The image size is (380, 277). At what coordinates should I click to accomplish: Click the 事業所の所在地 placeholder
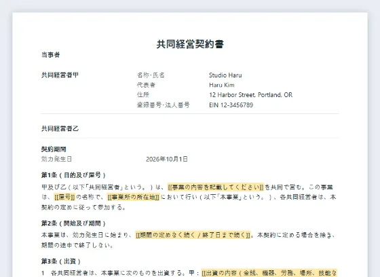point(134,197)
